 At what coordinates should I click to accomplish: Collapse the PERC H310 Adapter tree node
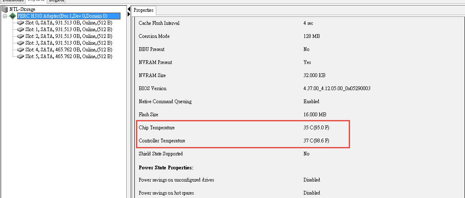[5, 16]
